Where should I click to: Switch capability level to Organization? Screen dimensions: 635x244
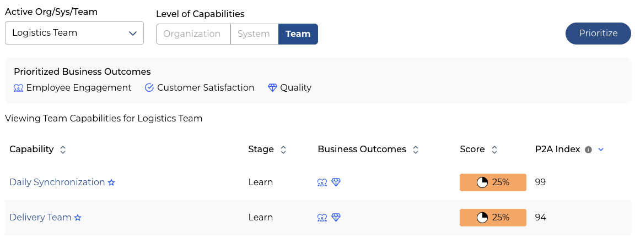pyautogui.click(x=192, y=34)
